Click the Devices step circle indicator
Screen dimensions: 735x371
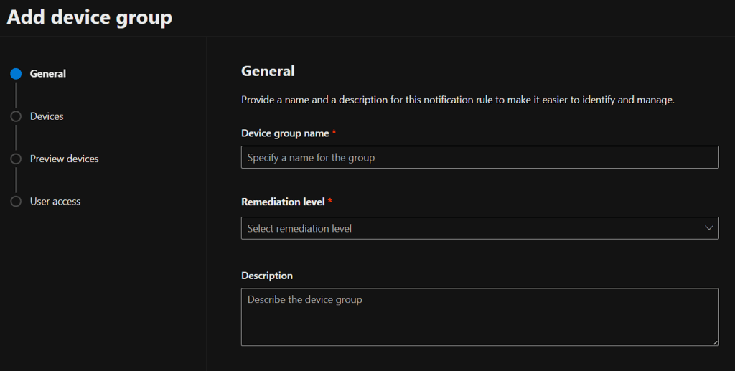click(16, 116)
